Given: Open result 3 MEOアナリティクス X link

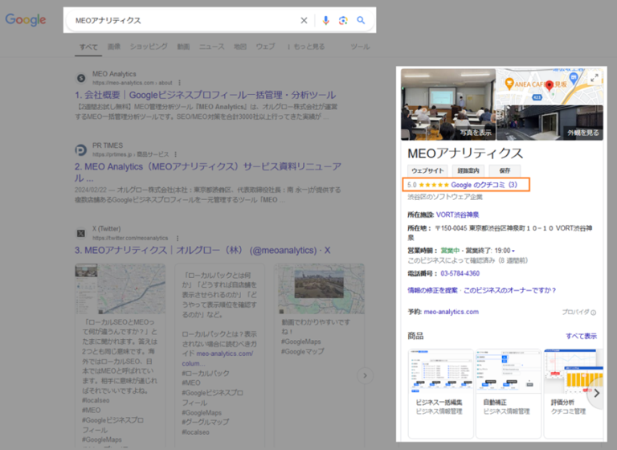Looking at the screenshot, I should 202,250.
